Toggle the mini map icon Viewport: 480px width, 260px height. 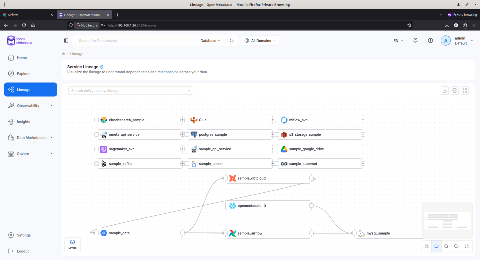[x=436, y=246]
